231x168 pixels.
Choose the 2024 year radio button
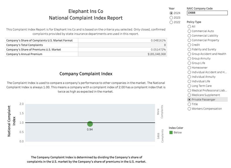(x=171, y=13)
